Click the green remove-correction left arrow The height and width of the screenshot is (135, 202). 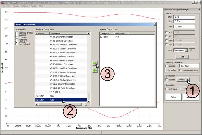(x=95, y=70)
